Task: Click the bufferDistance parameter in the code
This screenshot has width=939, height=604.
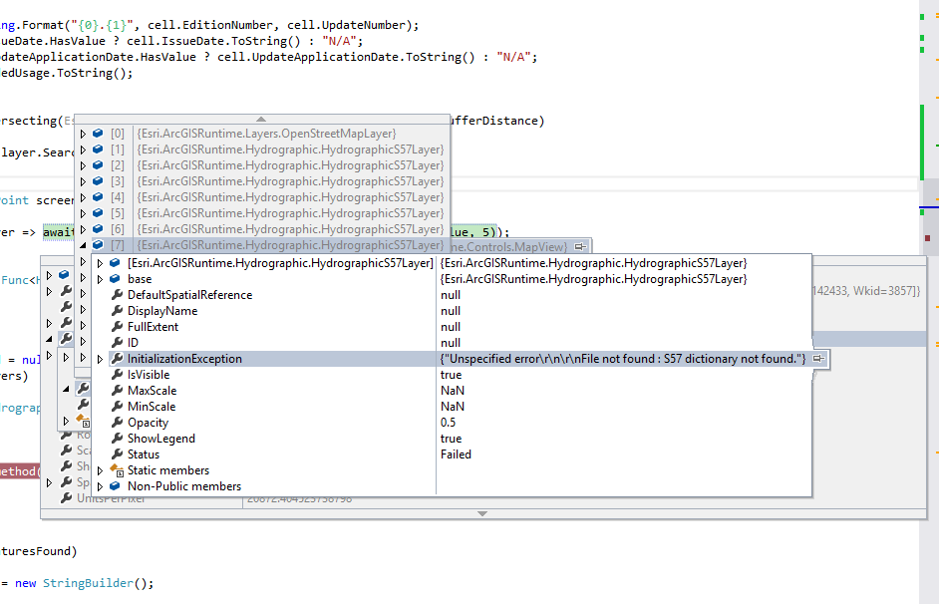Action: (x=493, y=121)
